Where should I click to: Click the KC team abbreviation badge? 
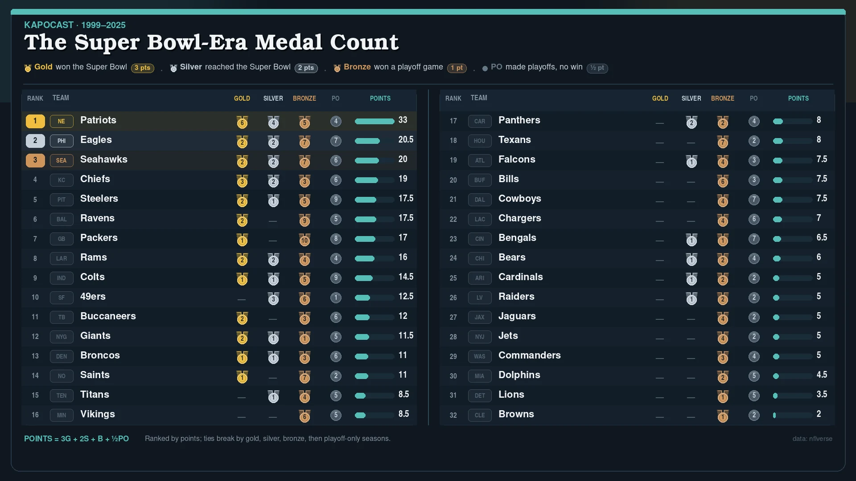62,180
